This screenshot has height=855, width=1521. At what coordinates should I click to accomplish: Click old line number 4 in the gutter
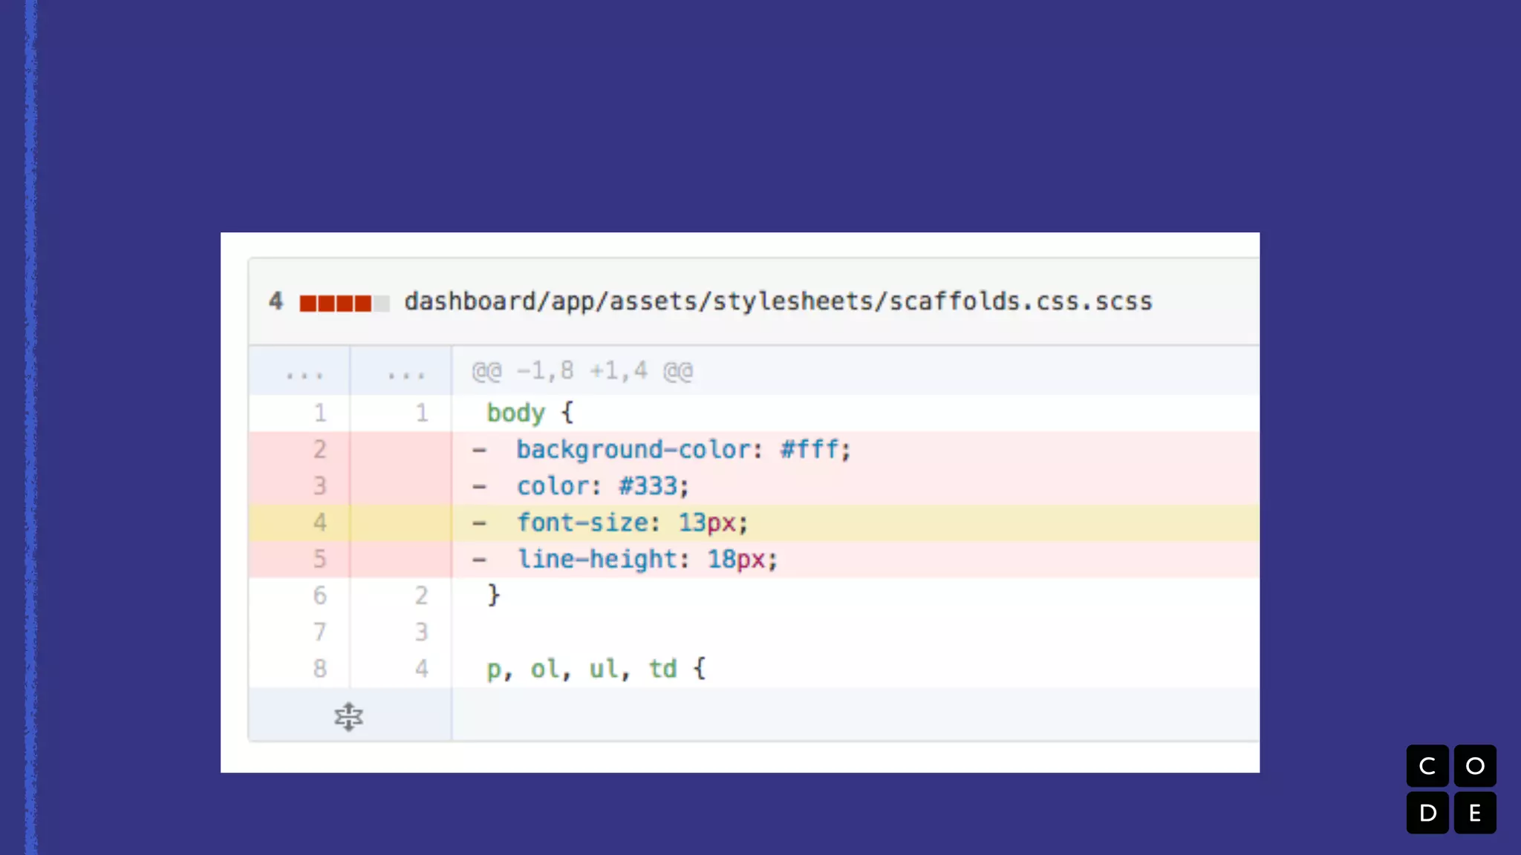[x=319, y=522]
